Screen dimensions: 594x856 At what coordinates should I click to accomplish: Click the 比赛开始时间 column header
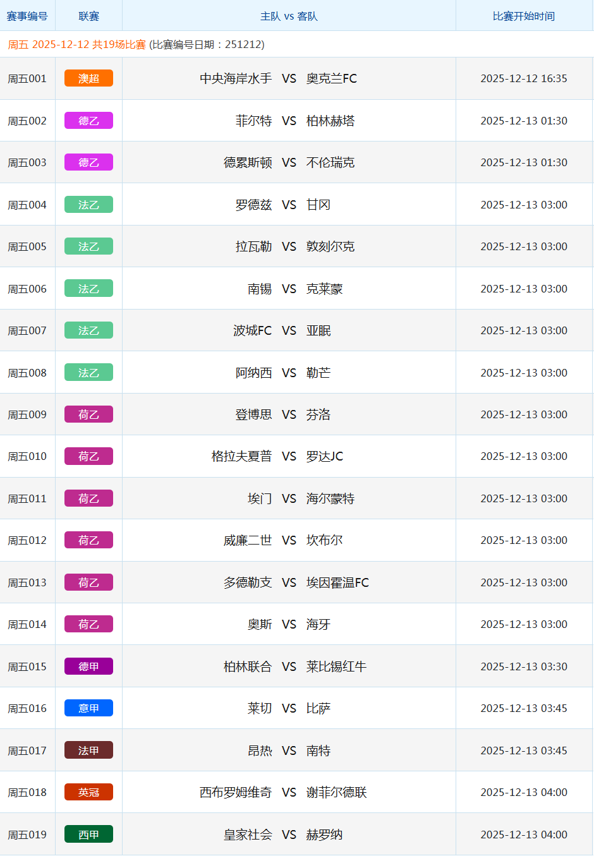click(x=523, y=16)
